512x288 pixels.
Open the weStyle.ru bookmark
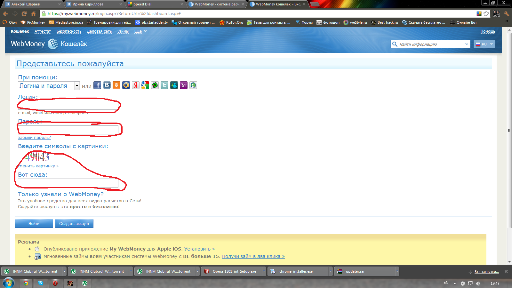coord(355,22)
